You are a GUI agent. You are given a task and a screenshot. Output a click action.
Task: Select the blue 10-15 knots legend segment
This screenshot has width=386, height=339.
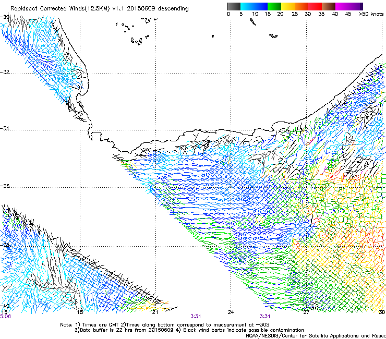click(261, 6)
